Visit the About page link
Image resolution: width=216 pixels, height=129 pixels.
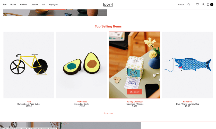point(181,5)
